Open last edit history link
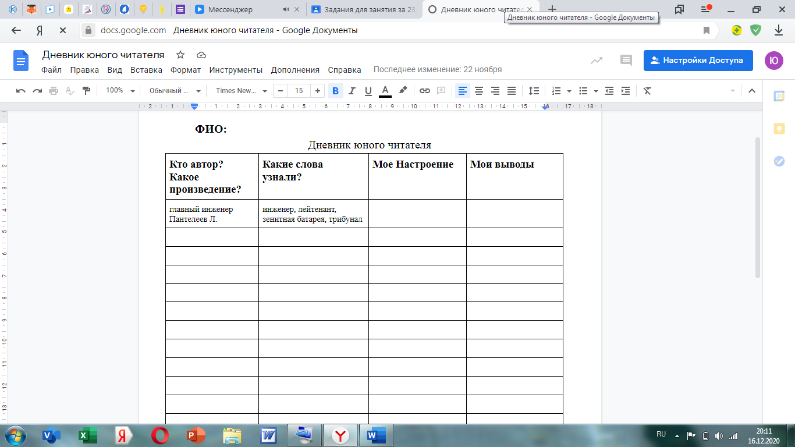 (438, 70)
